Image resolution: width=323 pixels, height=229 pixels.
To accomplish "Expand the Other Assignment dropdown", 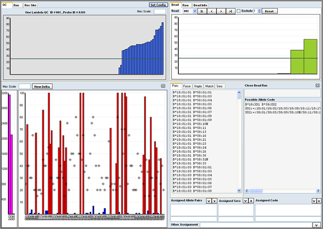I will coord(316,225).
